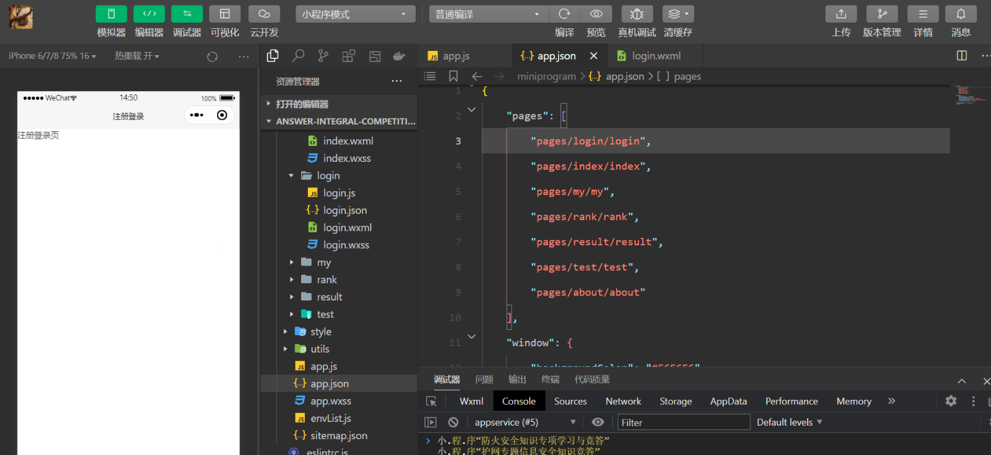This screenshot has width=991, height=455.
Task: Expand the rank folder
Action: click(339, 280)
